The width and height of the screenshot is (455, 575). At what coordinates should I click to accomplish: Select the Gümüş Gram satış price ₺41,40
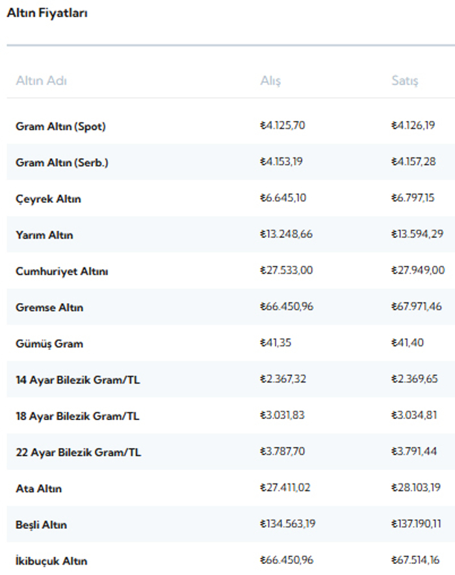coord(408,343)
